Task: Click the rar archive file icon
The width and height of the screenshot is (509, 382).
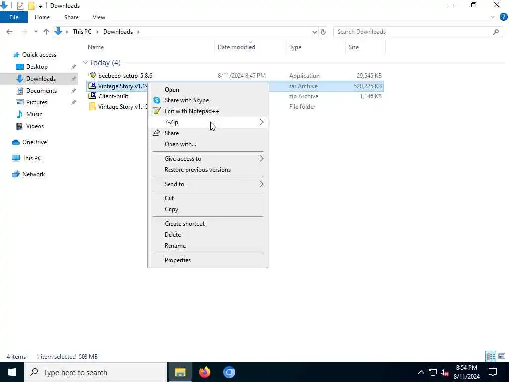Action: tap(92, 86)
